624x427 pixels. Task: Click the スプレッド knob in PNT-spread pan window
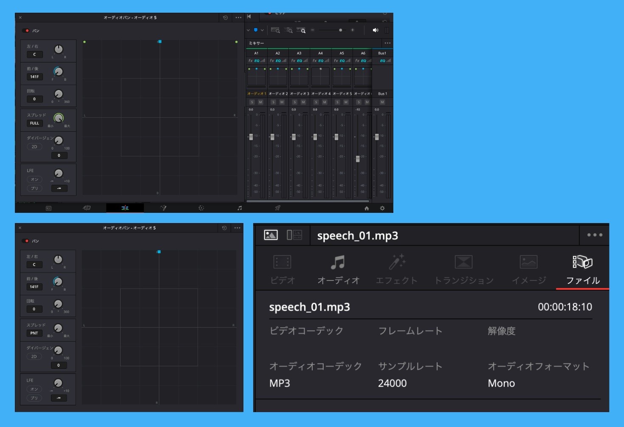coord(58,328)
